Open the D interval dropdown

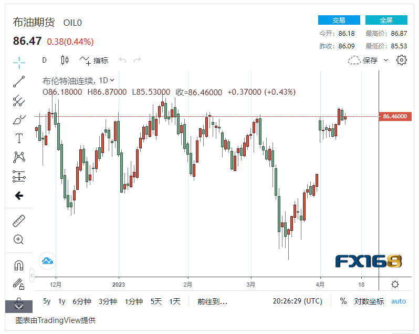pos(45,60)
